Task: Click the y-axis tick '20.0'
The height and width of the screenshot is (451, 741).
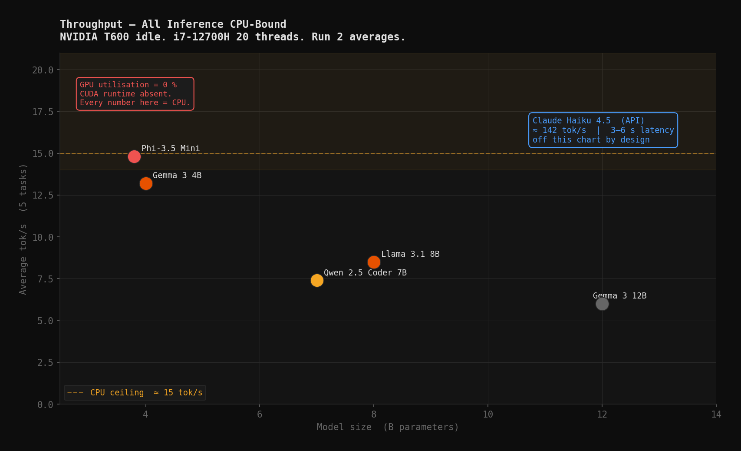Action: point(43,70)
